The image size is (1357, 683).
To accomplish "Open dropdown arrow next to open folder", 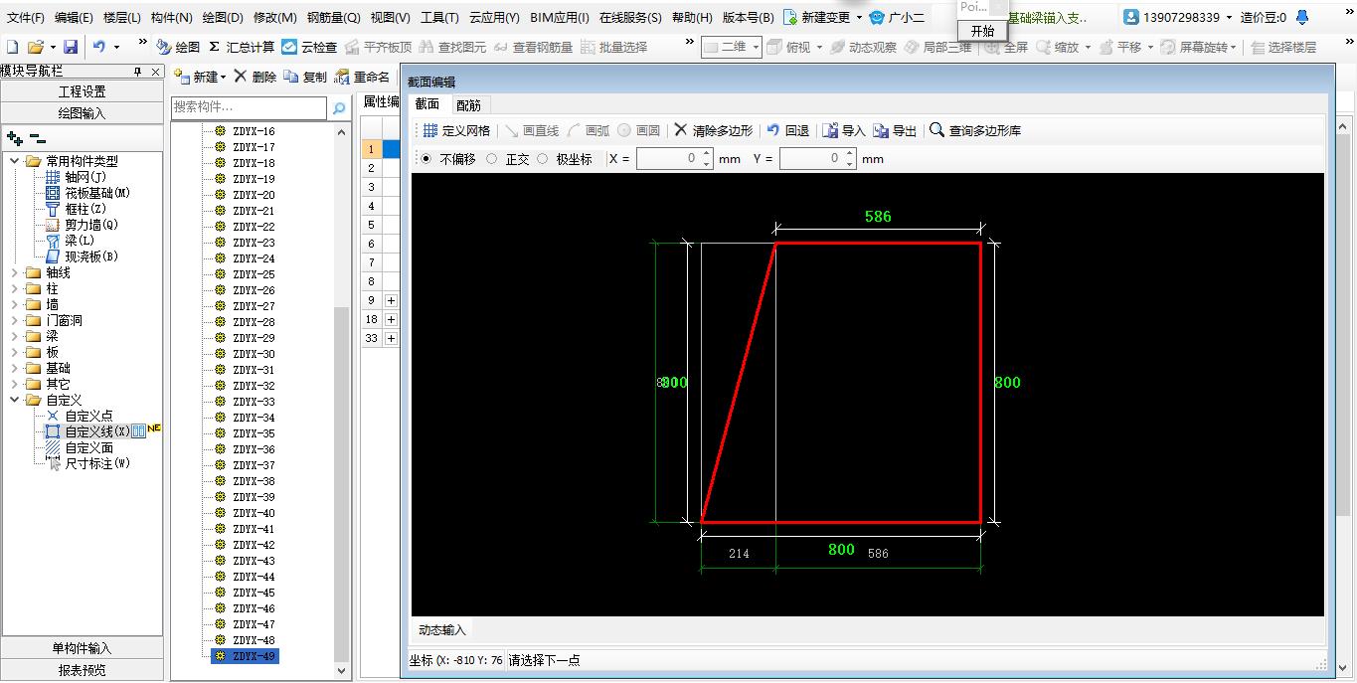I will click(x=52, y=47).
